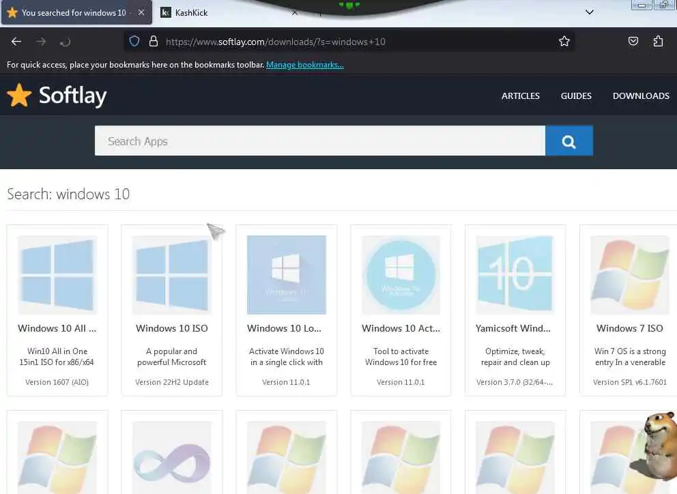Click 'Version 3.7.0 (32/64-...' text
The width and height of the screenshot is (677, 494).
click(514, 382)
